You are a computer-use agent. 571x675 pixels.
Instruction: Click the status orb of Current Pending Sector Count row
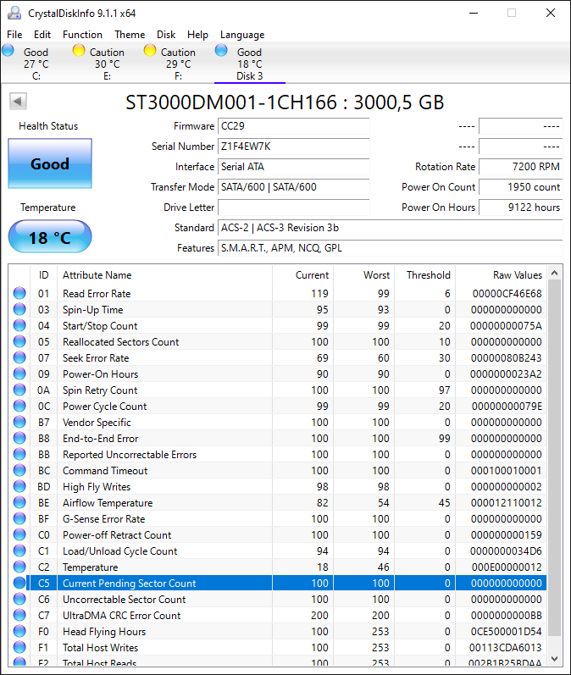click(19, 583)
